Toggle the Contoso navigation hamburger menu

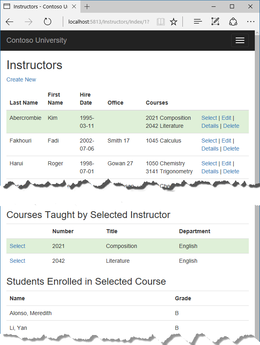click(240, 40)
